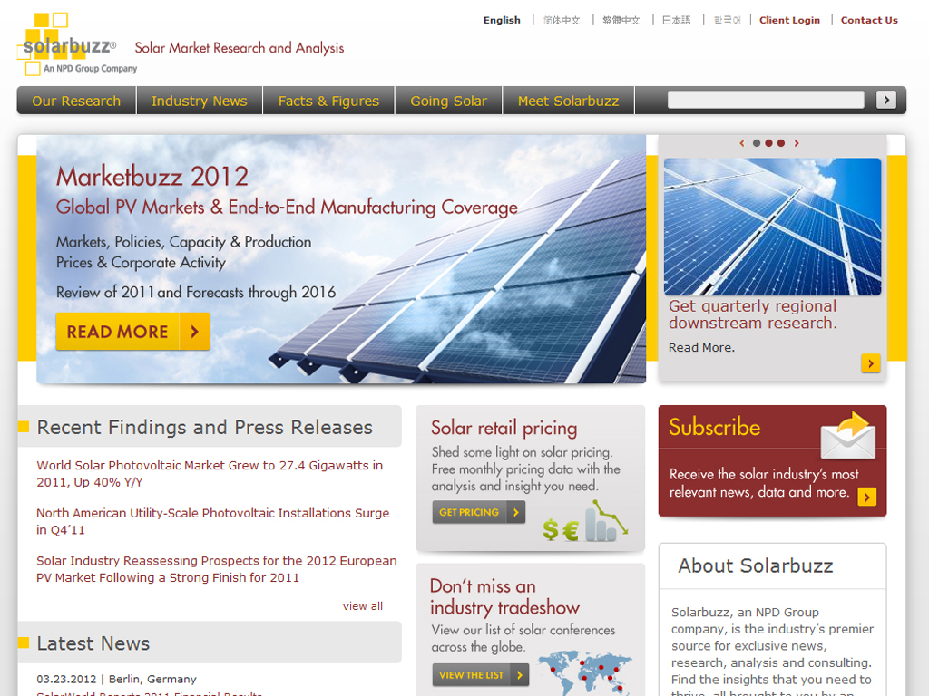929x696 pixels.
Task: Switch to the Industry News tab
Action: coord(199,101)
